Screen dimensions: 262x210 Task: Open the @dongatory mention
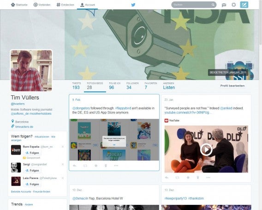81,108
